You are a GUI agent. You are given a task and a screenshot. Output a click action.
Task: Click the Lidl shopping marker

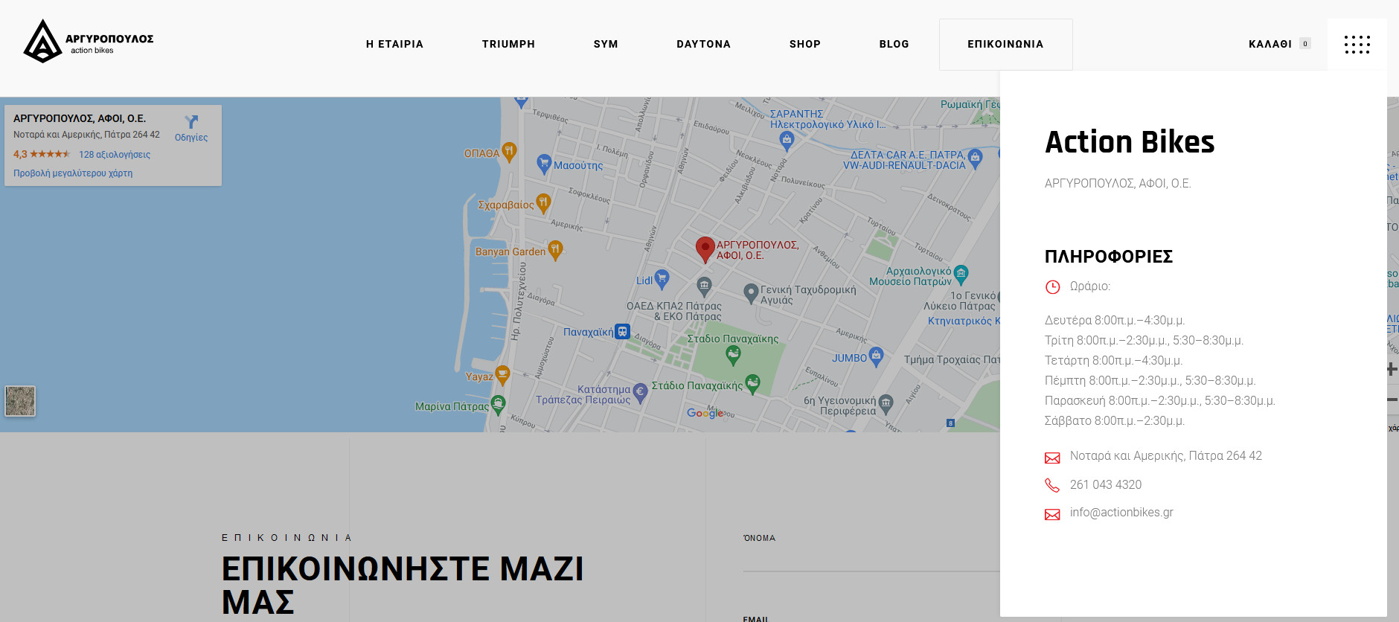(x=662, y=280)
